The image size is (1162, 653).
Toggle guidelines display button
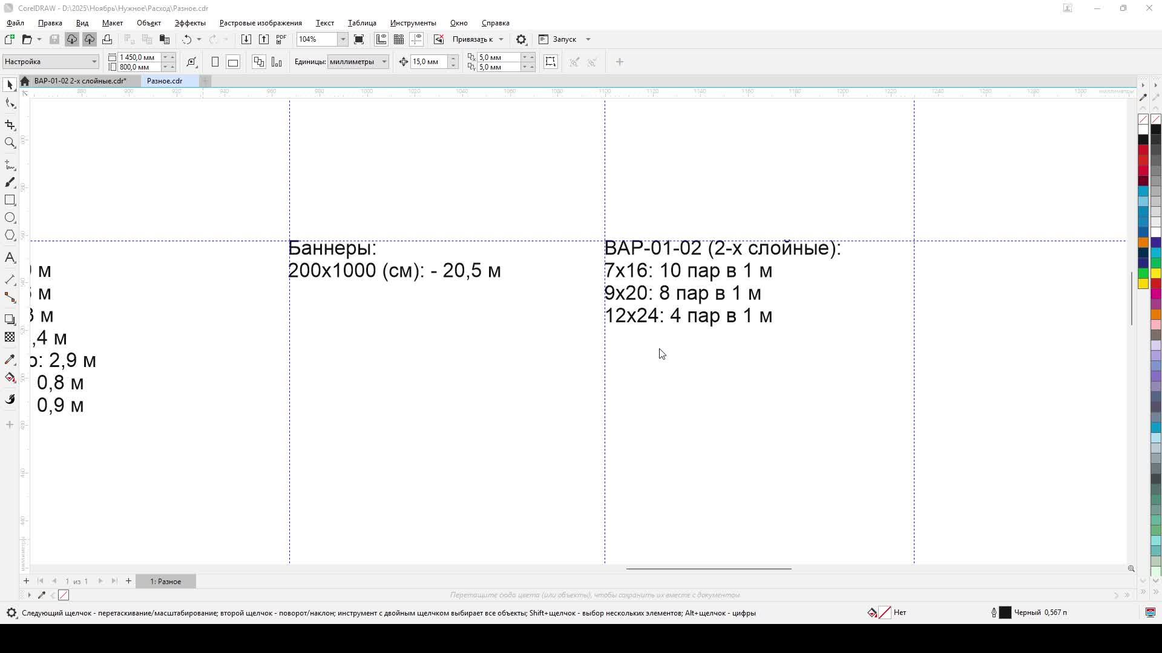[416, 39]
